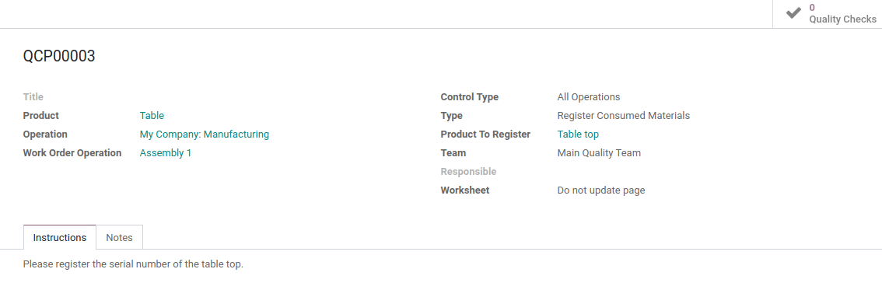Click the Main Quality Team value

[599, 153]
